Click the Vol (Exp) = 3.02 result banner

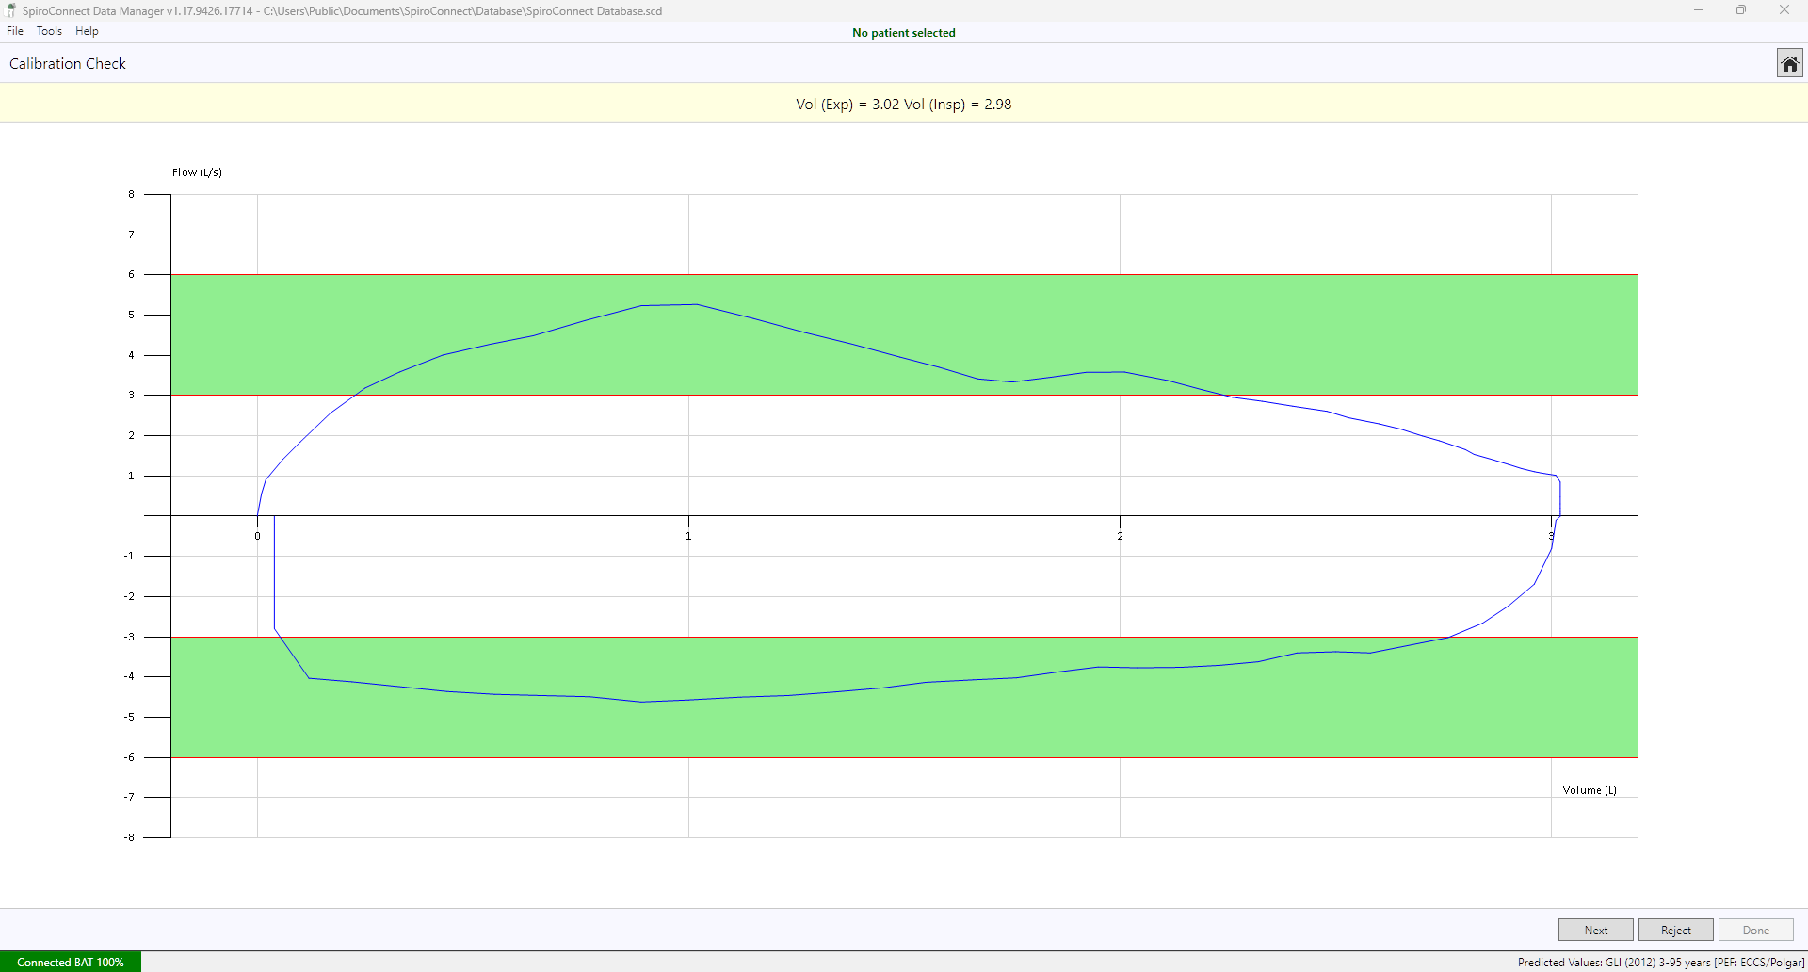tap(903, 105)
